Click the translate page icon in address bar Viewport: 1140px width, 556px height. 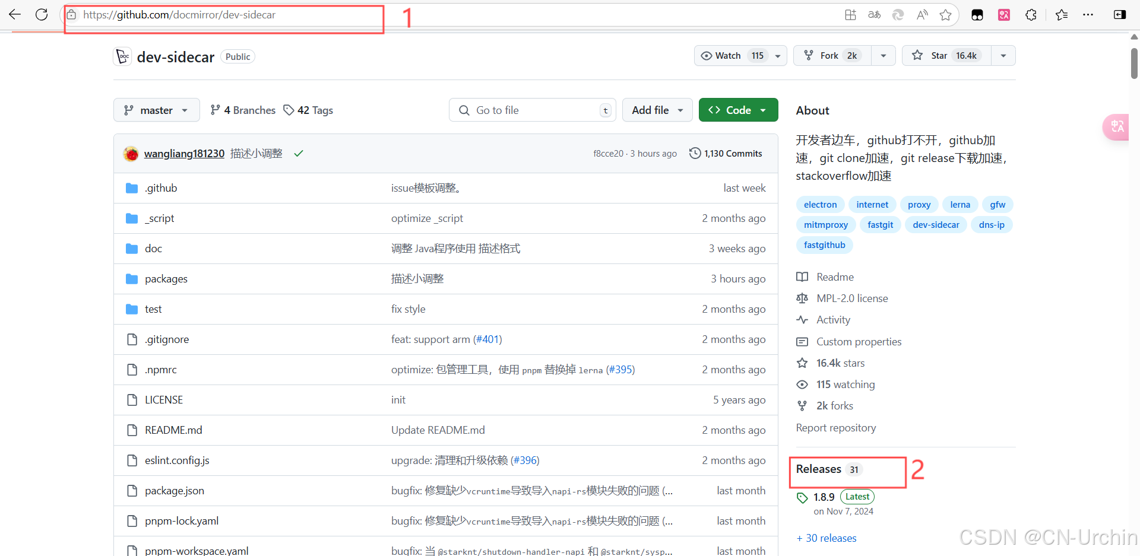(874, 15)
